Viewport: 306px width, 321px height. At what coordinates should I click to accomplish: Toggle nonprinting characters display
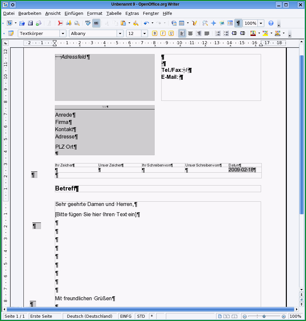pyautogui.click(x=238, y=23)
